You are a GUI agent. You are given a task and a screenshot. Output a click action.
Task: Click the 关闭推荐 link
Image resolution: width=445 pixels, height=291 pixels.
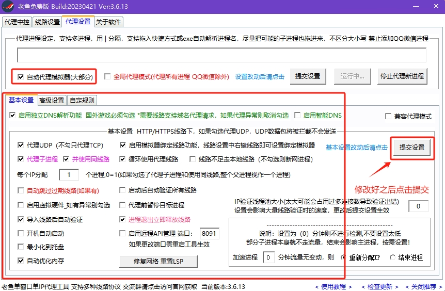pyautogui.click(x=424, y=287)
